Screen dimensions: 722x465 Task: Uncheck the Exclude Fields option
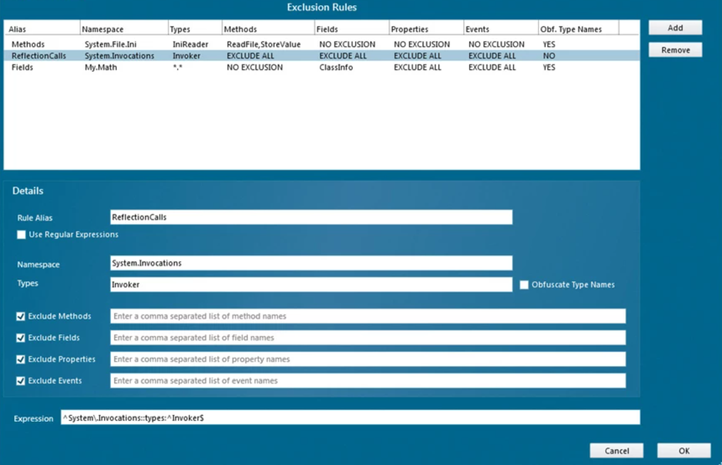tap(21, 337)
